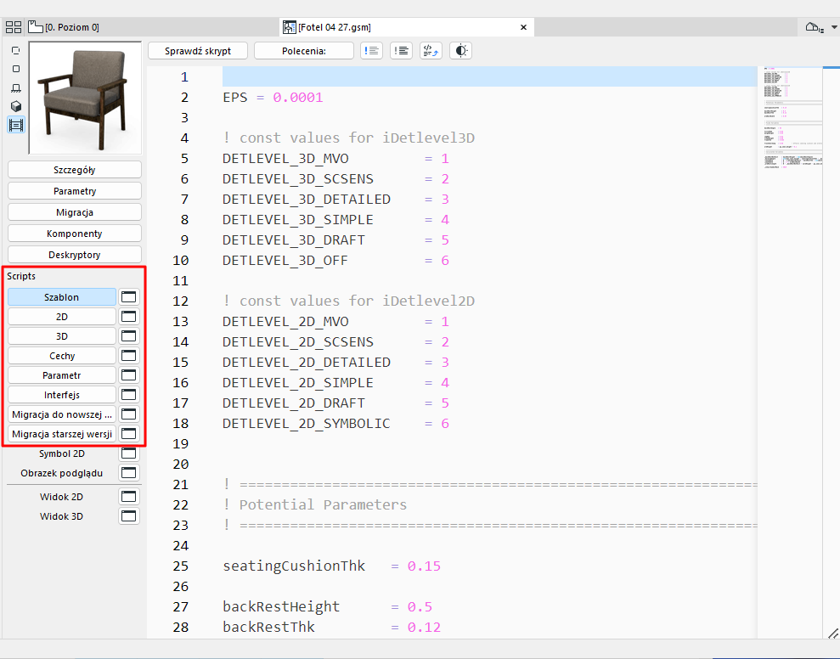
Task: Click the resize grip at bottom right corner
Action: pyautogui.click(x=832, y=632)
